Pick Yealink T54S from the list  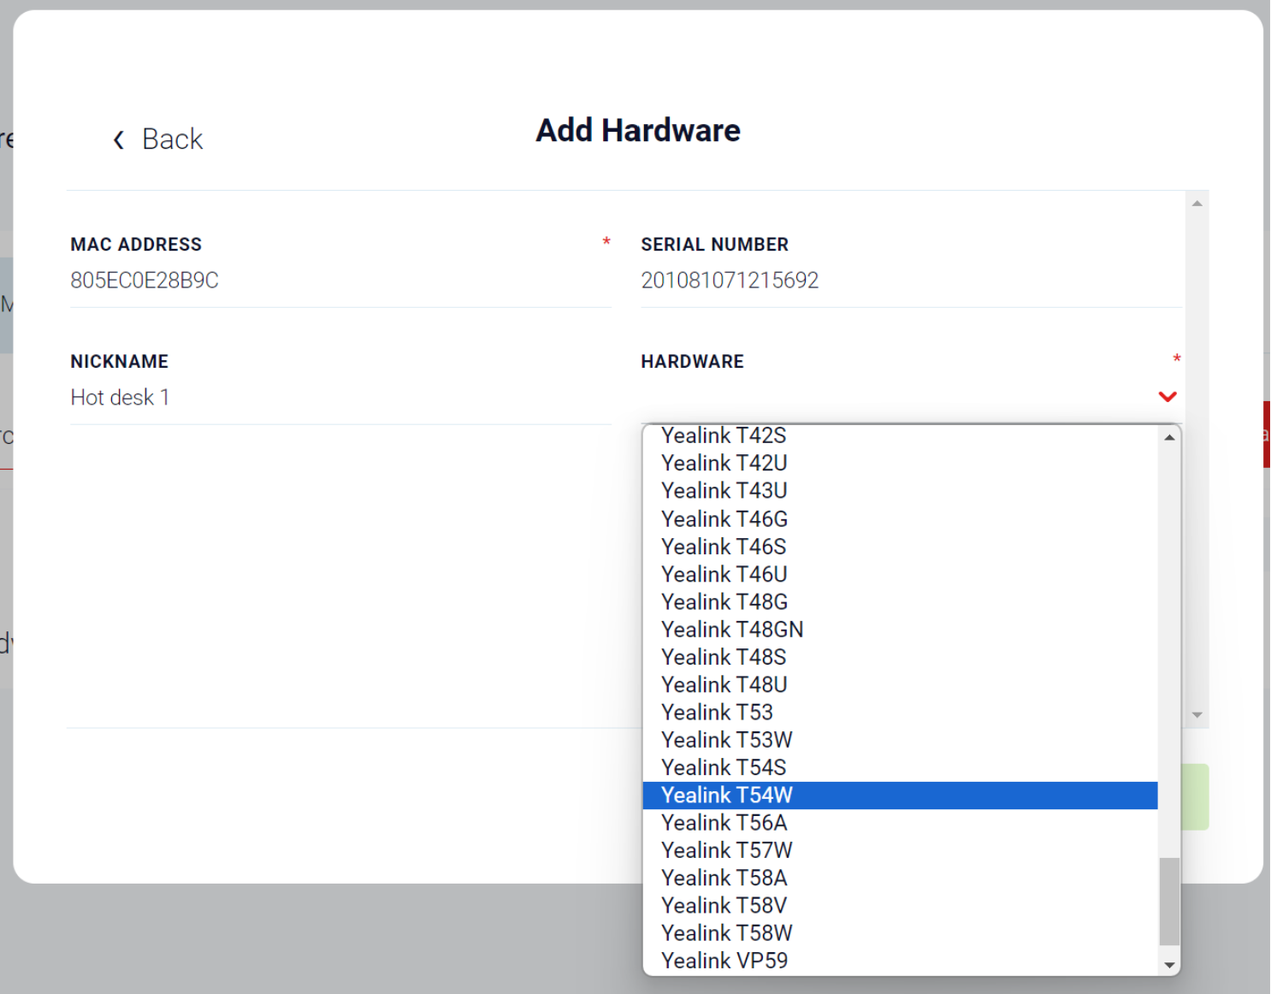pos(900,767)
